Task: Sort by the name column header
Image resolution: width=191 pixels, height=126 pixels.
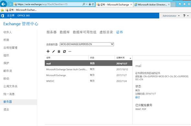Action: click(x=66, y=58)
